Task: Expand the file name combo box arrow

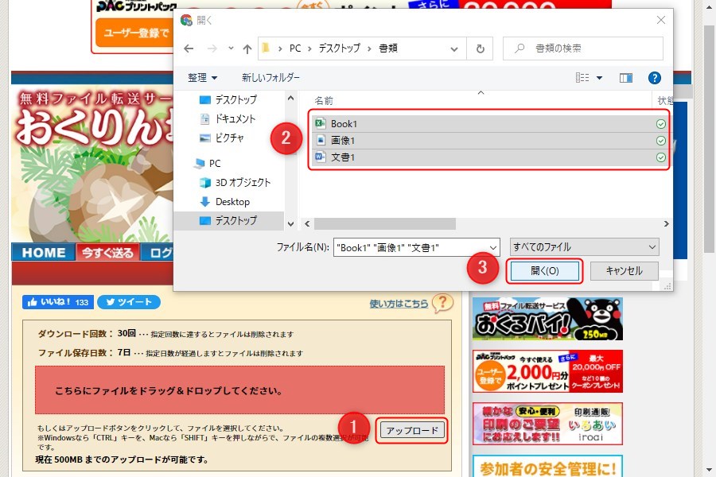Action: coord(492,247)
